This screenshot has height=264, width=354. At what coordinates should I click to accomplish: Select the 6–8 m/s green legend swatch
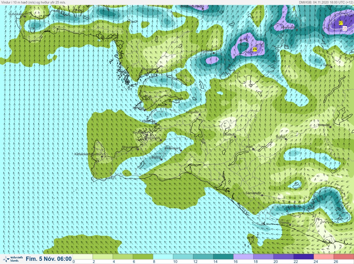click(143, 257)
